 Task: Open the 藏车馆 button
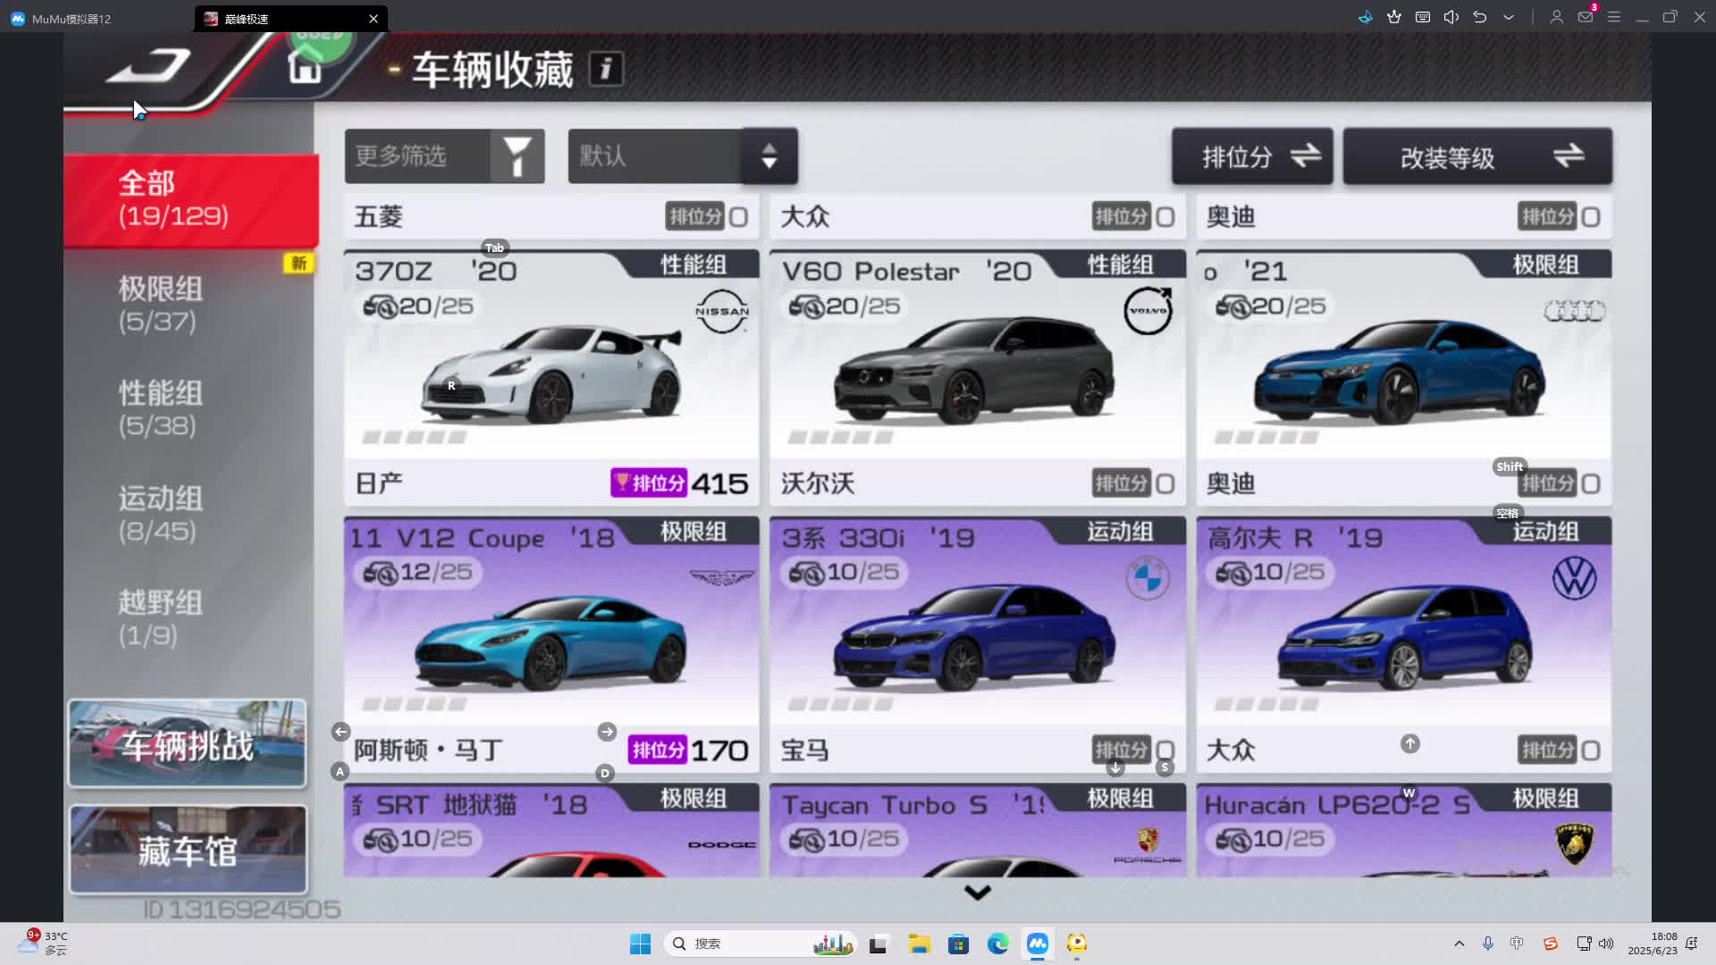coord(188,850)
